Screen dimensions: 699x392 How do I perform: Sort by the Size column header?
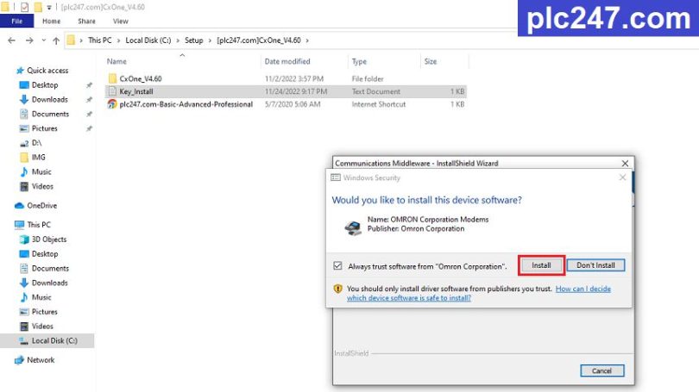[431, 61]
